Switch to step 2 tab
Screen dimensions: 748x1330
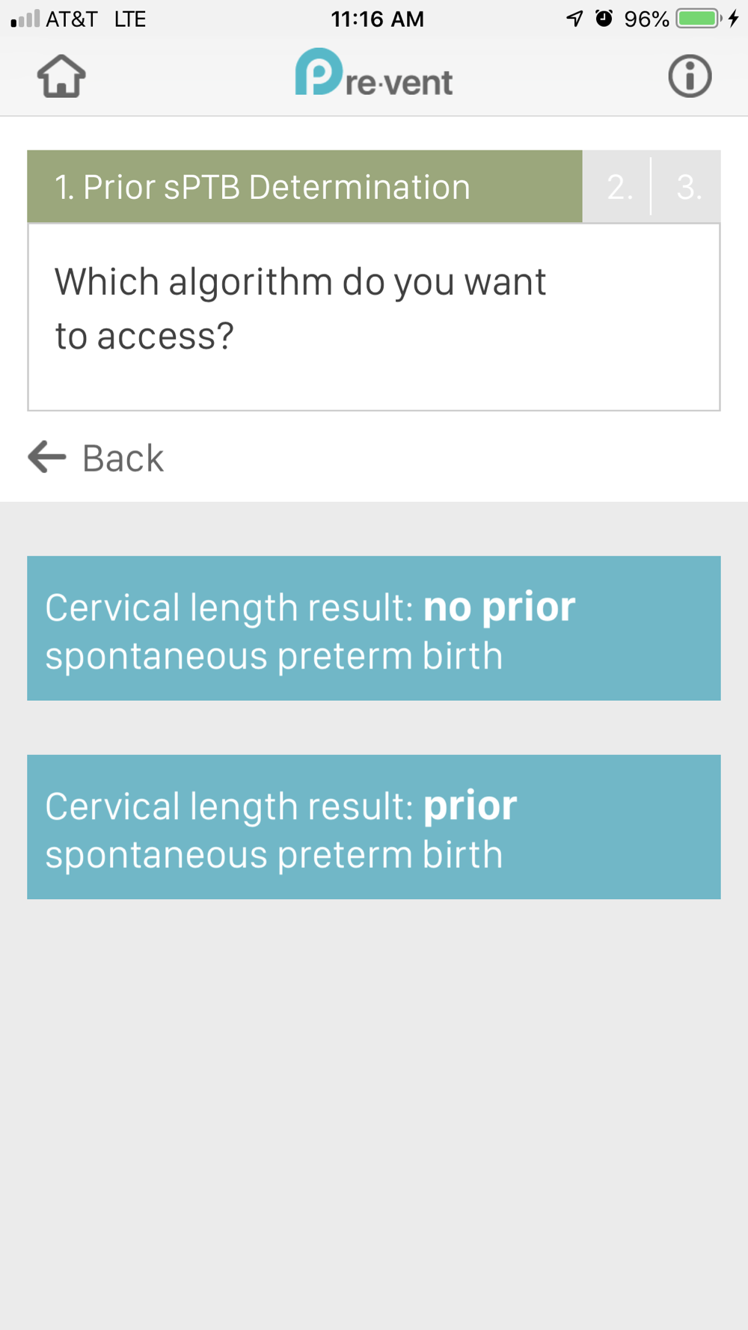[619, 187]
